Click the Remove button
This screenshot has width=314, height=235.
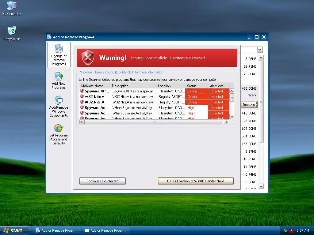tap(249, 105)
